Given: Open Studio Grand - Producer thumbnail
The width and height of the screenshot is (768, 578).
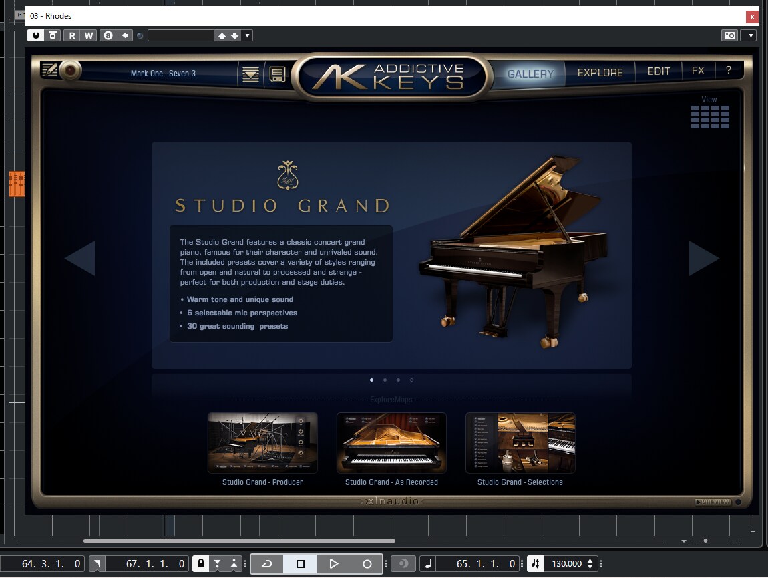Looking at the screenshot, I should 262,443.
